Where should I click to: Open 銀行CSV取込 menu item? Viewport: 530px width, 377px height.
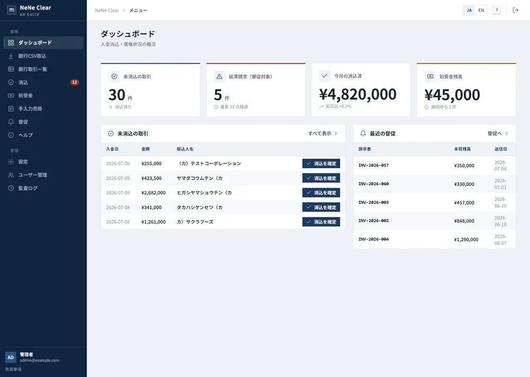tap(43, 56)
